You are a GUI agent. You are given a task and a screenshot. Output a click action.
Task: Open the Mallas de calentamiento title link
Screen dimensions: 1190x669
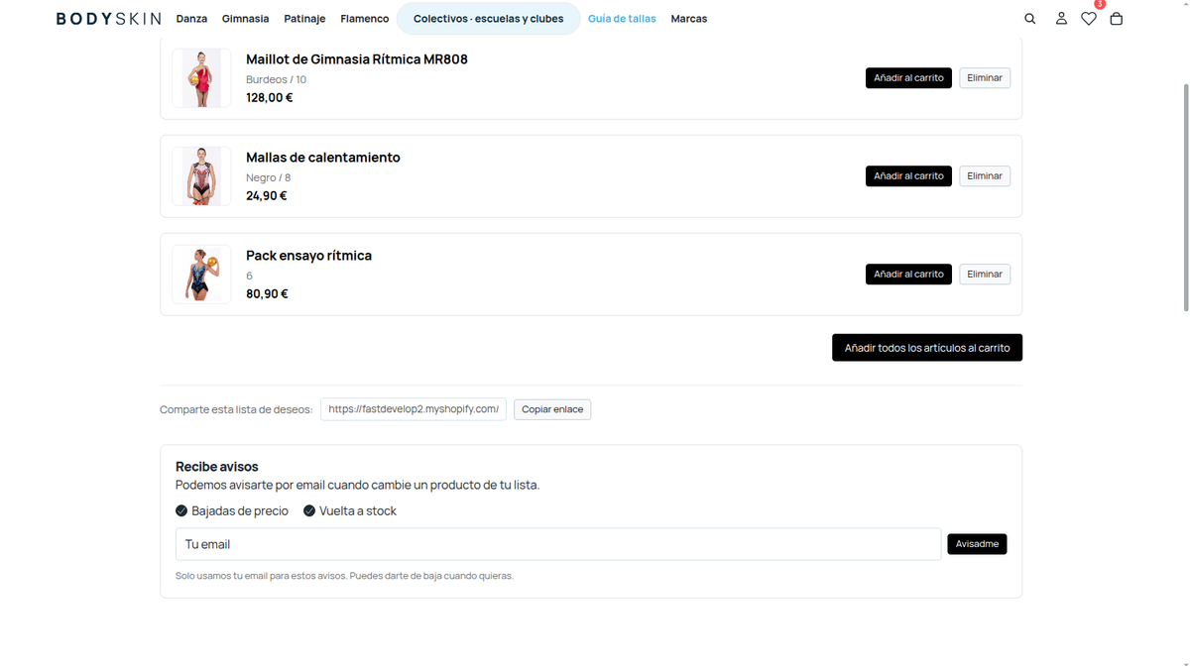point(323,158)
